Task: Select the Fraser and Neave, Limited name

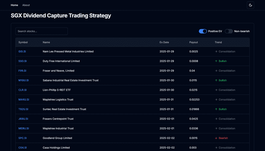Action: [58, 71]
